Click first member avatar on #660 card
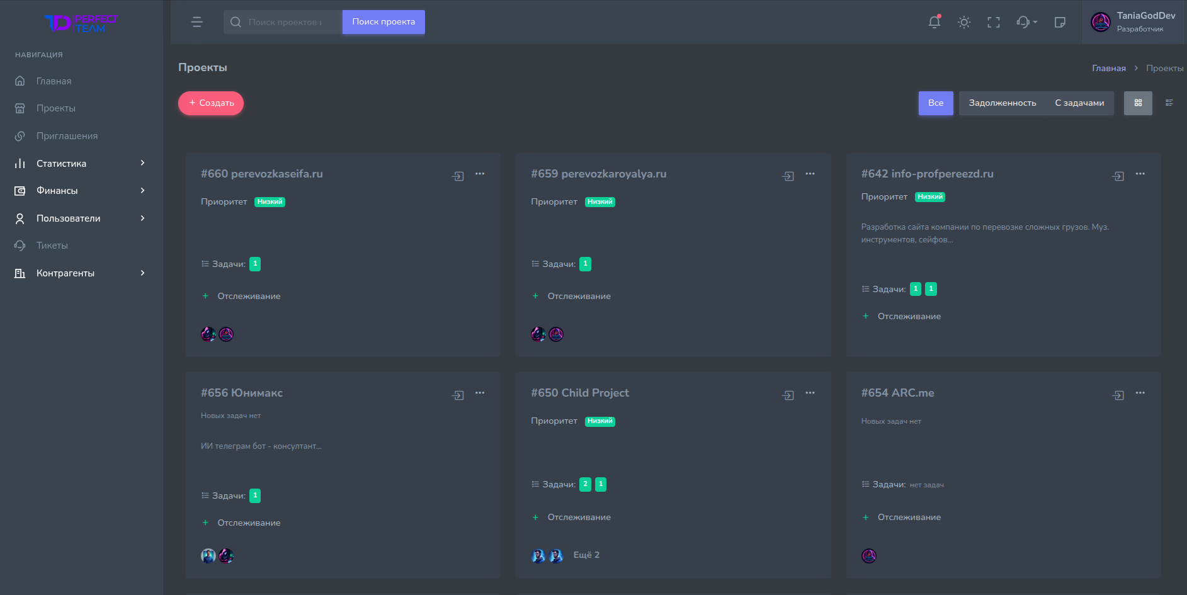Screen dimensions: 1187x595 (208, 334)
